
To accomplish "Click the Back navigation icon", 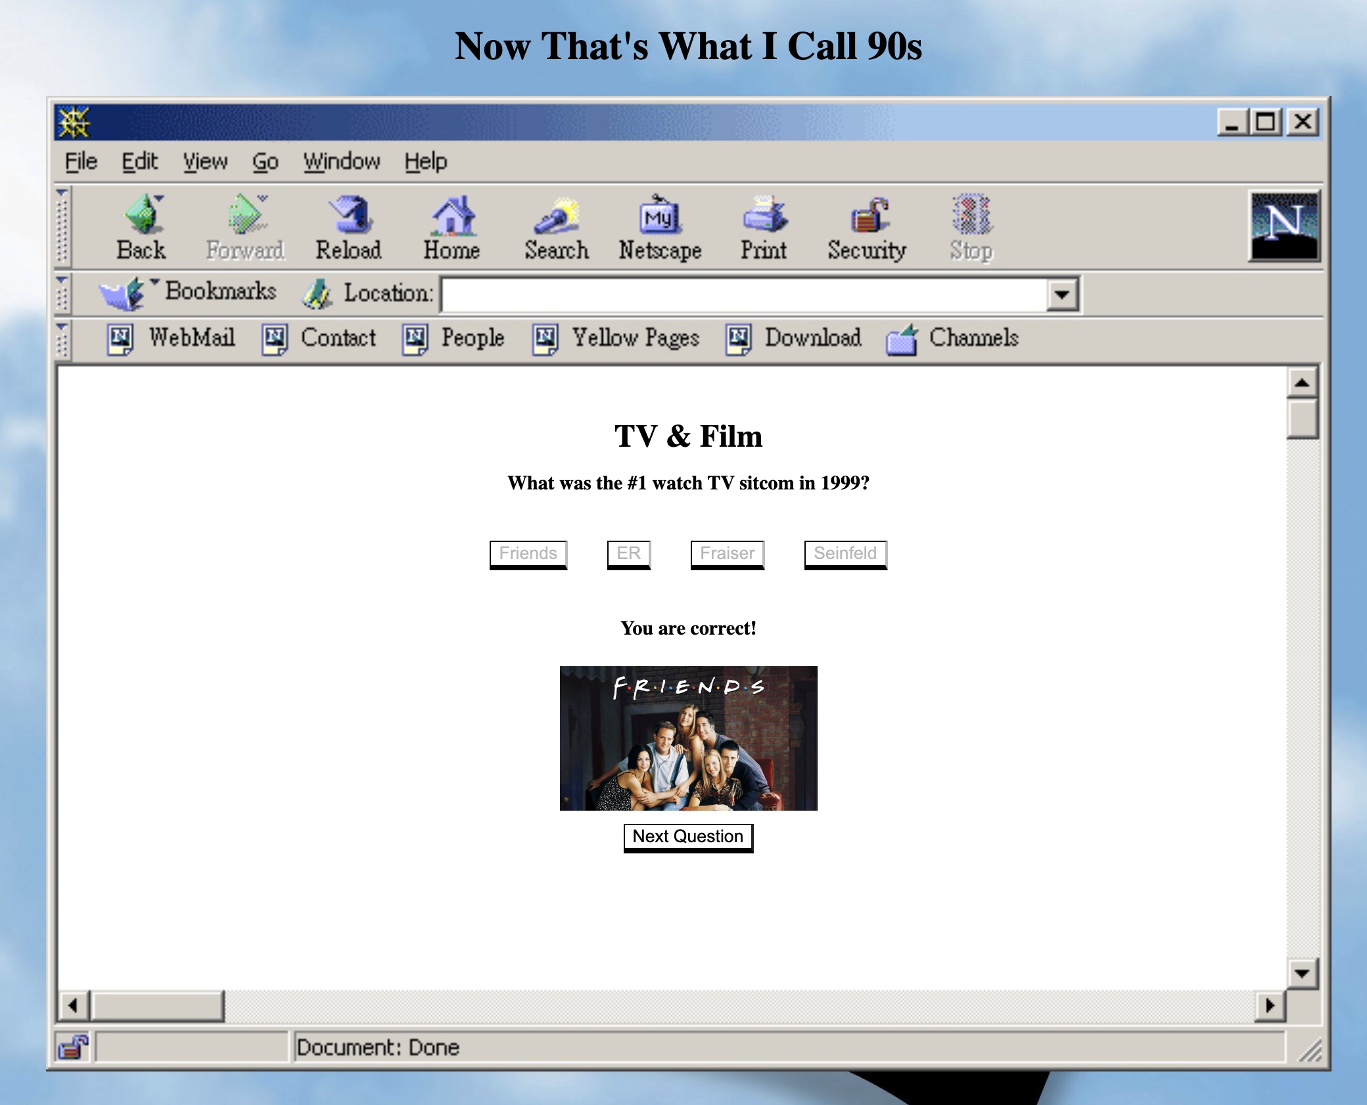I will coord(143,215).
